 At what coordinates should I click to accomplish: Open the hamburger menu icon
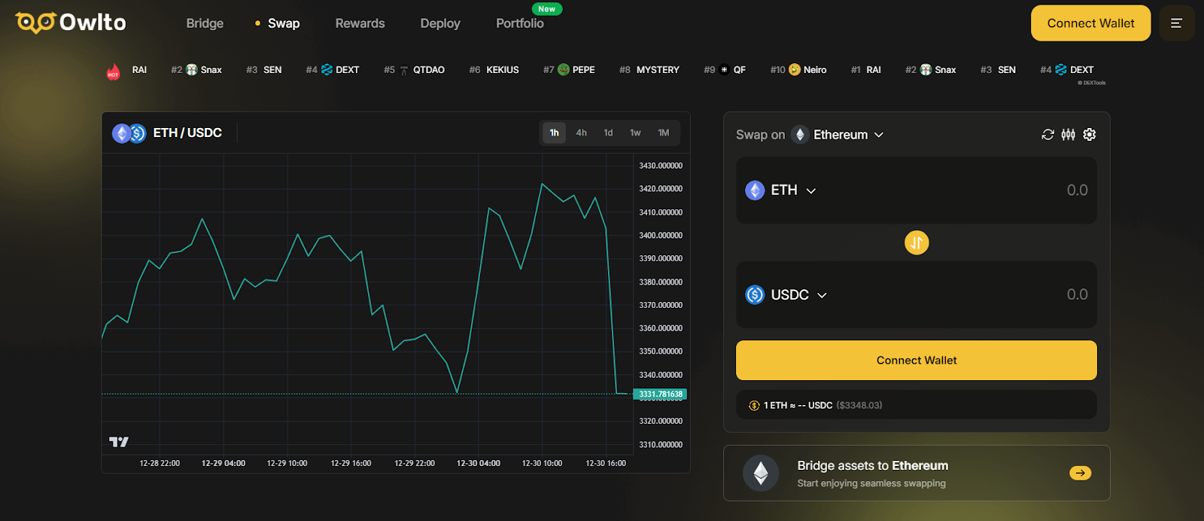click(1176, 23)
